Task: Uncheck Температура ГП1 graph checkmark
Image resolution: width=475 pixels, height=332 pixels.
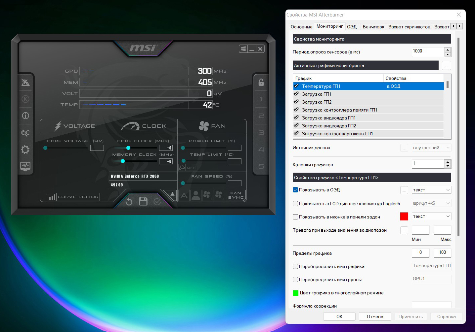Action: tap(296, 86)
